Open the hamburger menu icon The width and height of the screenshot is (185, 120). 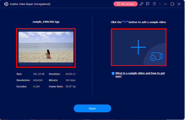tap(154, 4)
